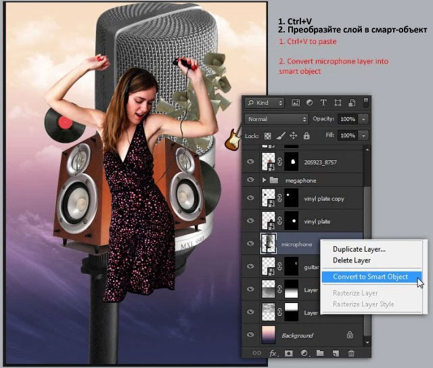Create a new group with folder icon
Image resolution: width=433 pixels, height=368 pixels.
(x=320, y=353)
